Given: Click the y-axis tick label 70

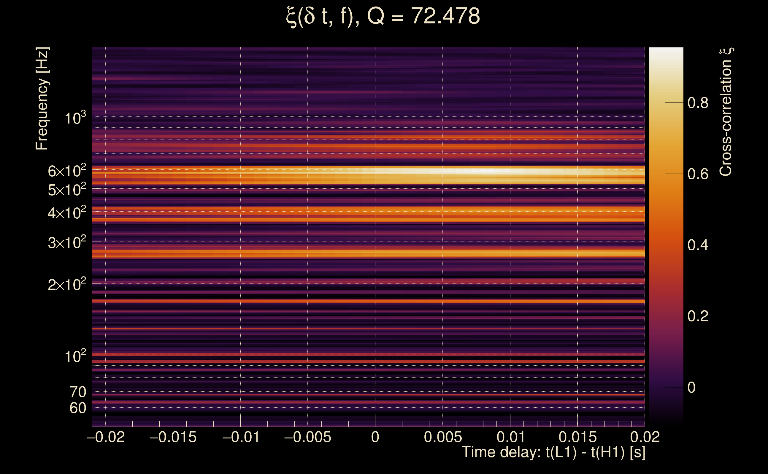Looking at the screenshot, I should coord(77,392).
